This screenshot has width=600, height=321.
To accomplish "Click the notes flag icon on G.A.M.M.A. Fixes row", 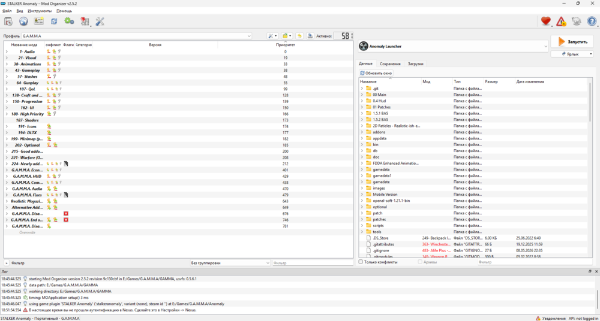I will (x=66, y=195).
